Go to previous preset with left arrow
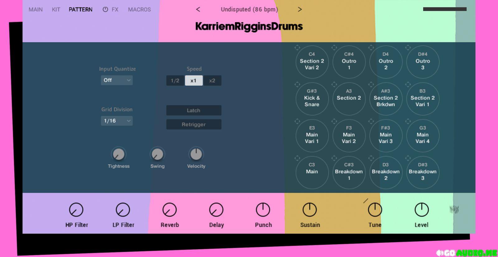The height and width of the screenshot is (257, 498). [198, 9]
